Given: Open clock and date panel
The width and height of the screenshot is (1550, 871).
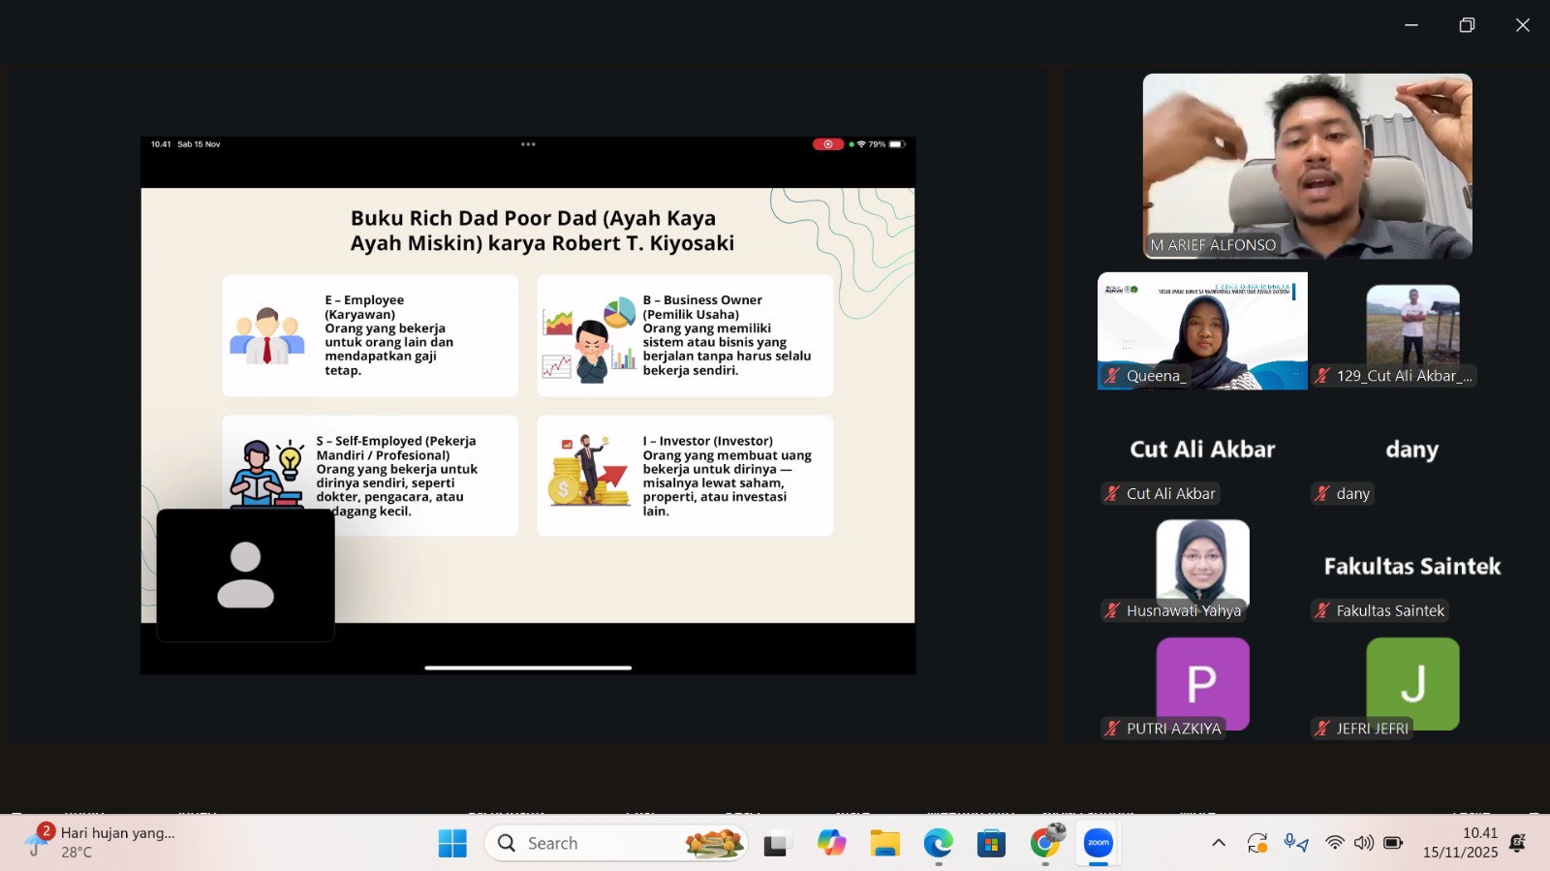Looking at the screenshot, I should [1460, 843].
